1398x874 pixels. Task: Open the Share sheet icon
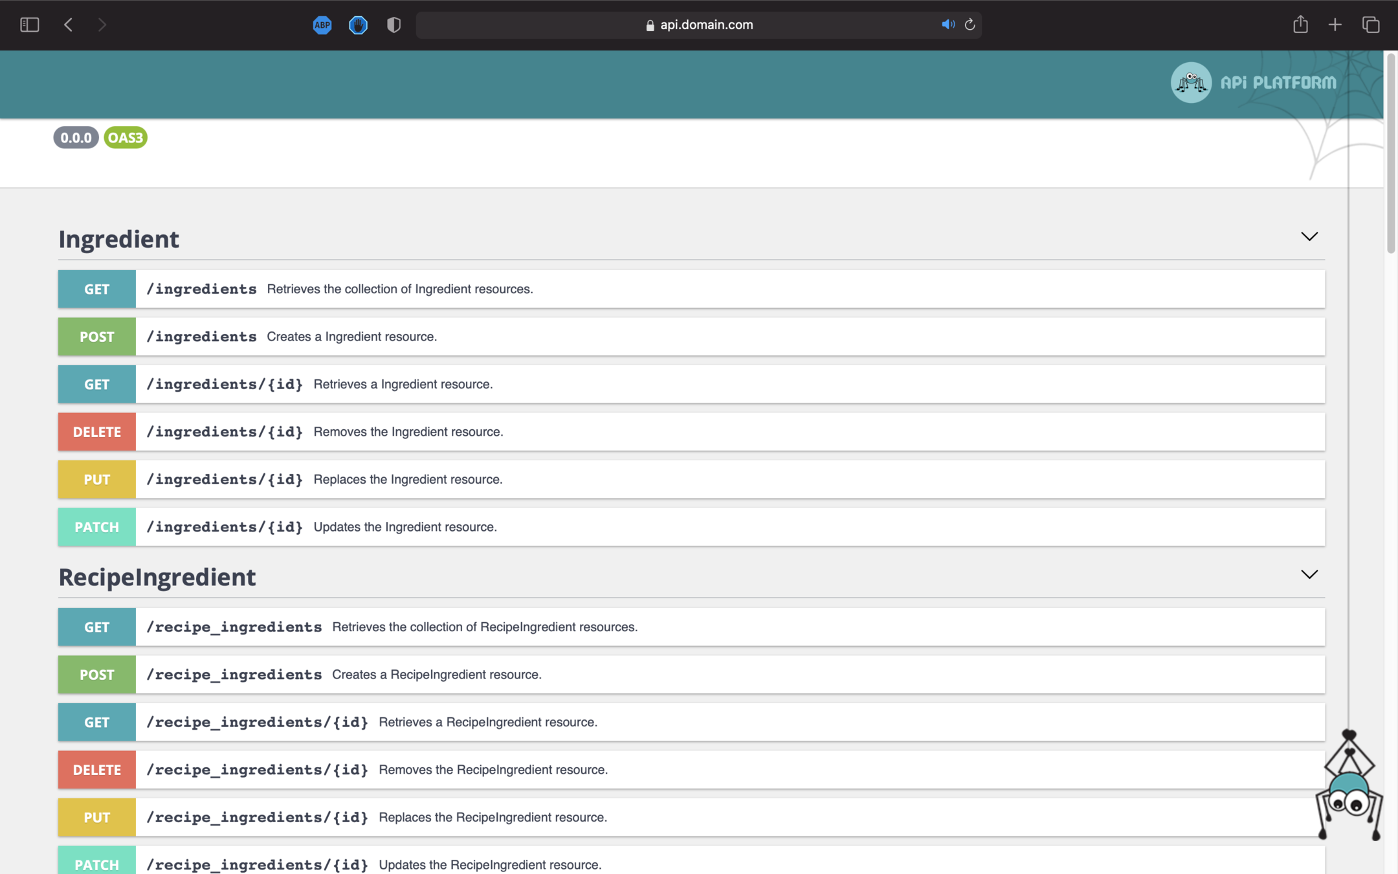(1300, 25)
